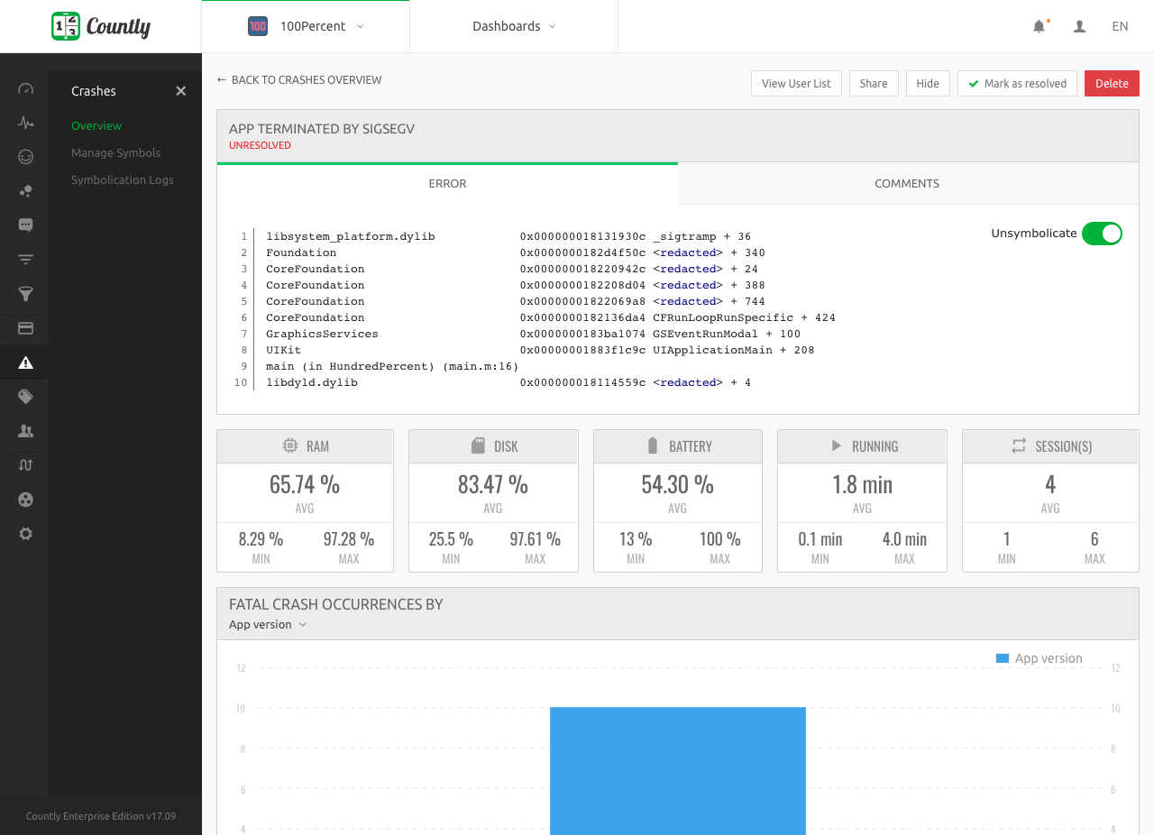Viewport: 1154px width, 835px height.
Task: Click the UNRESOLVED status label
Action: pos(260,145)
